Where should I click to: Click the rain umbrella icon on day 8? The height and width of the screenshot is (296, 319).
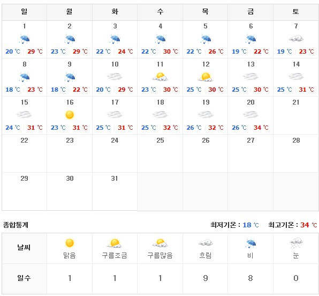click(25, 77)
